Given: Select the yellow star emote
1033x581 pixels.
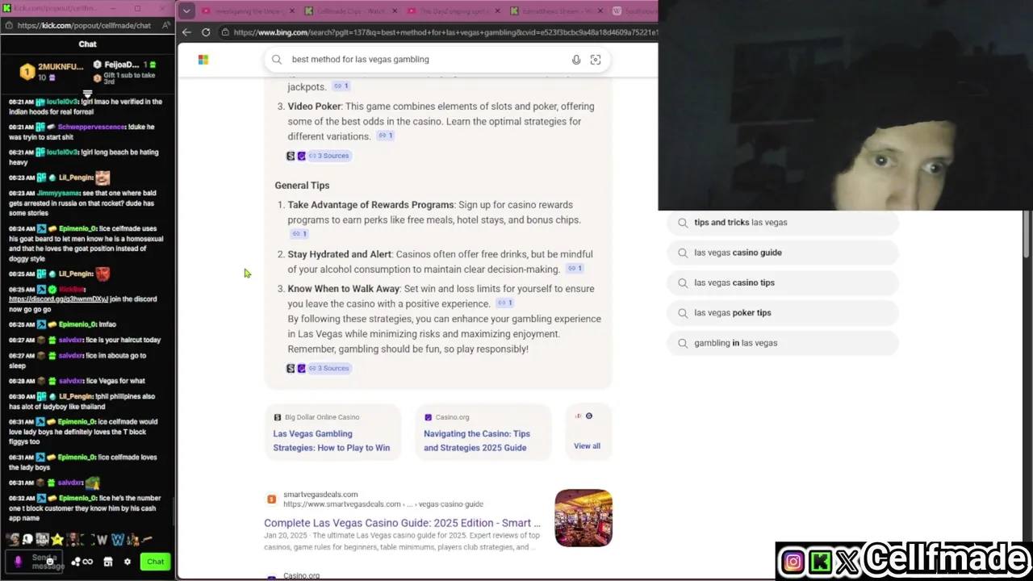Looking at the screenshot, I should [x=57, y=540].
